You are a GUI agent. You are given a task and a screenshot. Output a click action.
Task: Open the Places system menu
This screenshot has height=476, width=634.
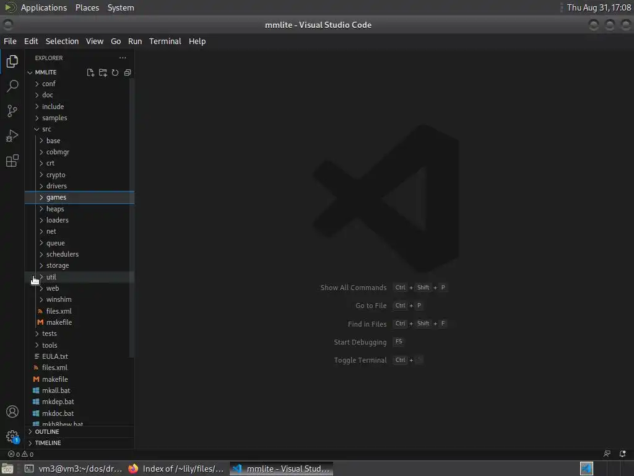point(87,7)
